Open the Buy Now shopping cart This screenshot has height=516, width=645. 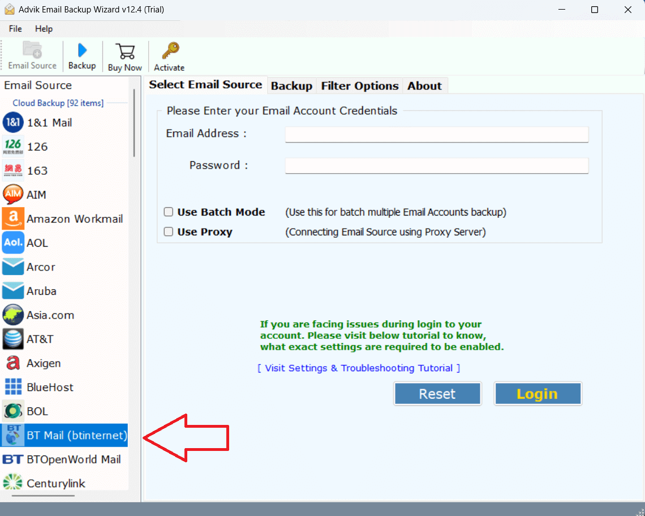[x=125, y=51]
